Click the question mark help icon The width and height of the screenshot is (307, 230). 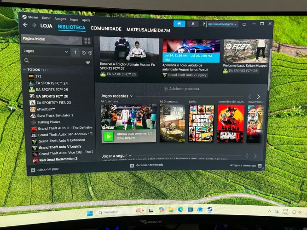(x=203, y=24)
